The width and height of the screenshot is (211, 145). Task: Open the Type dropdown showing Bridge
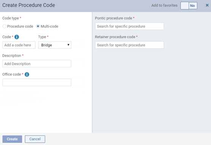(x=55, y=45)
